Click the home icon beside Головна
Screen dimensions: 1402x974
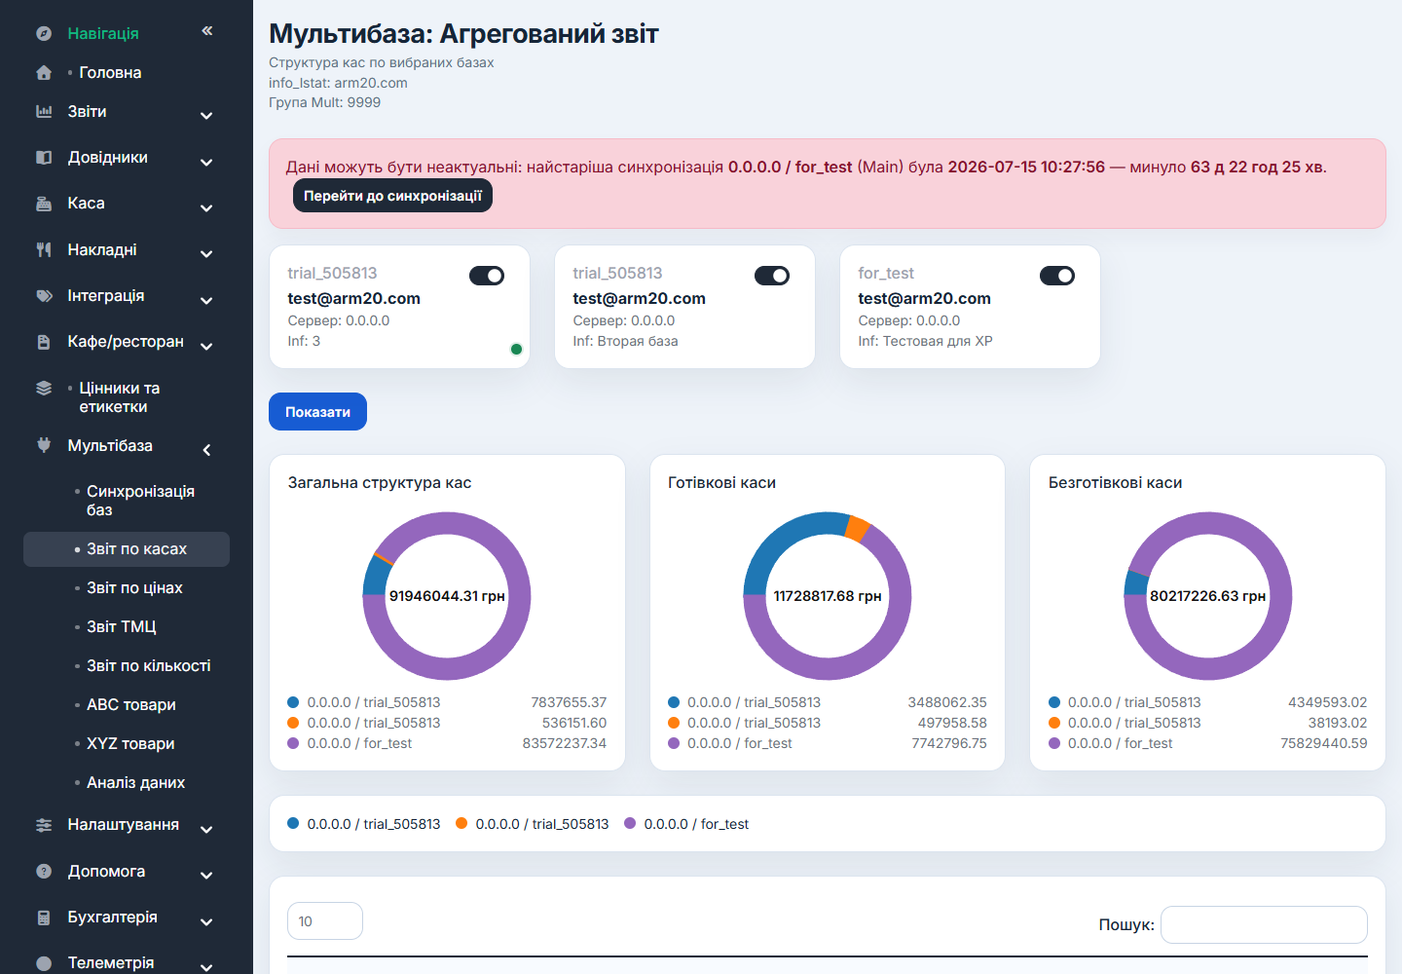[x=44, y=72]
